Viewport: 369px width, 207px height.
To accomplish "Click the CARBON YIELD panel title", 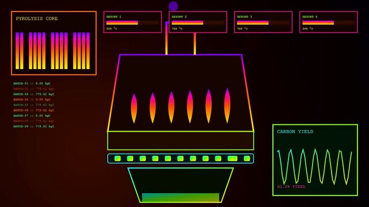I will coord(295,132).
